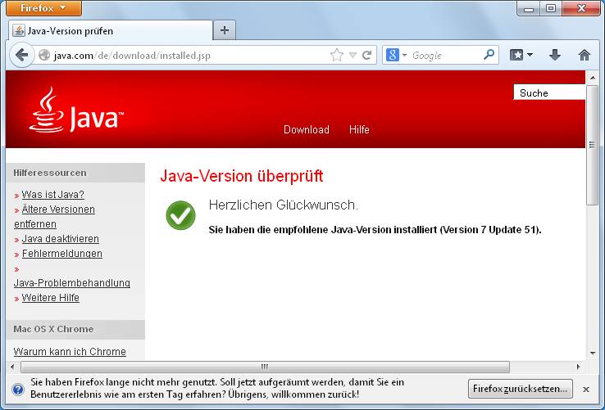
Task: Click the blue question mark info icon
Action: tap(18, 390)
